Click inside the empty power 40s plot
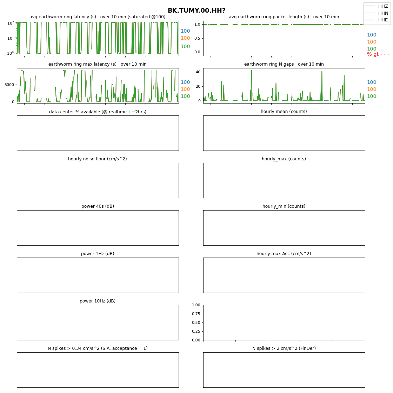 (x=98, y=228)
